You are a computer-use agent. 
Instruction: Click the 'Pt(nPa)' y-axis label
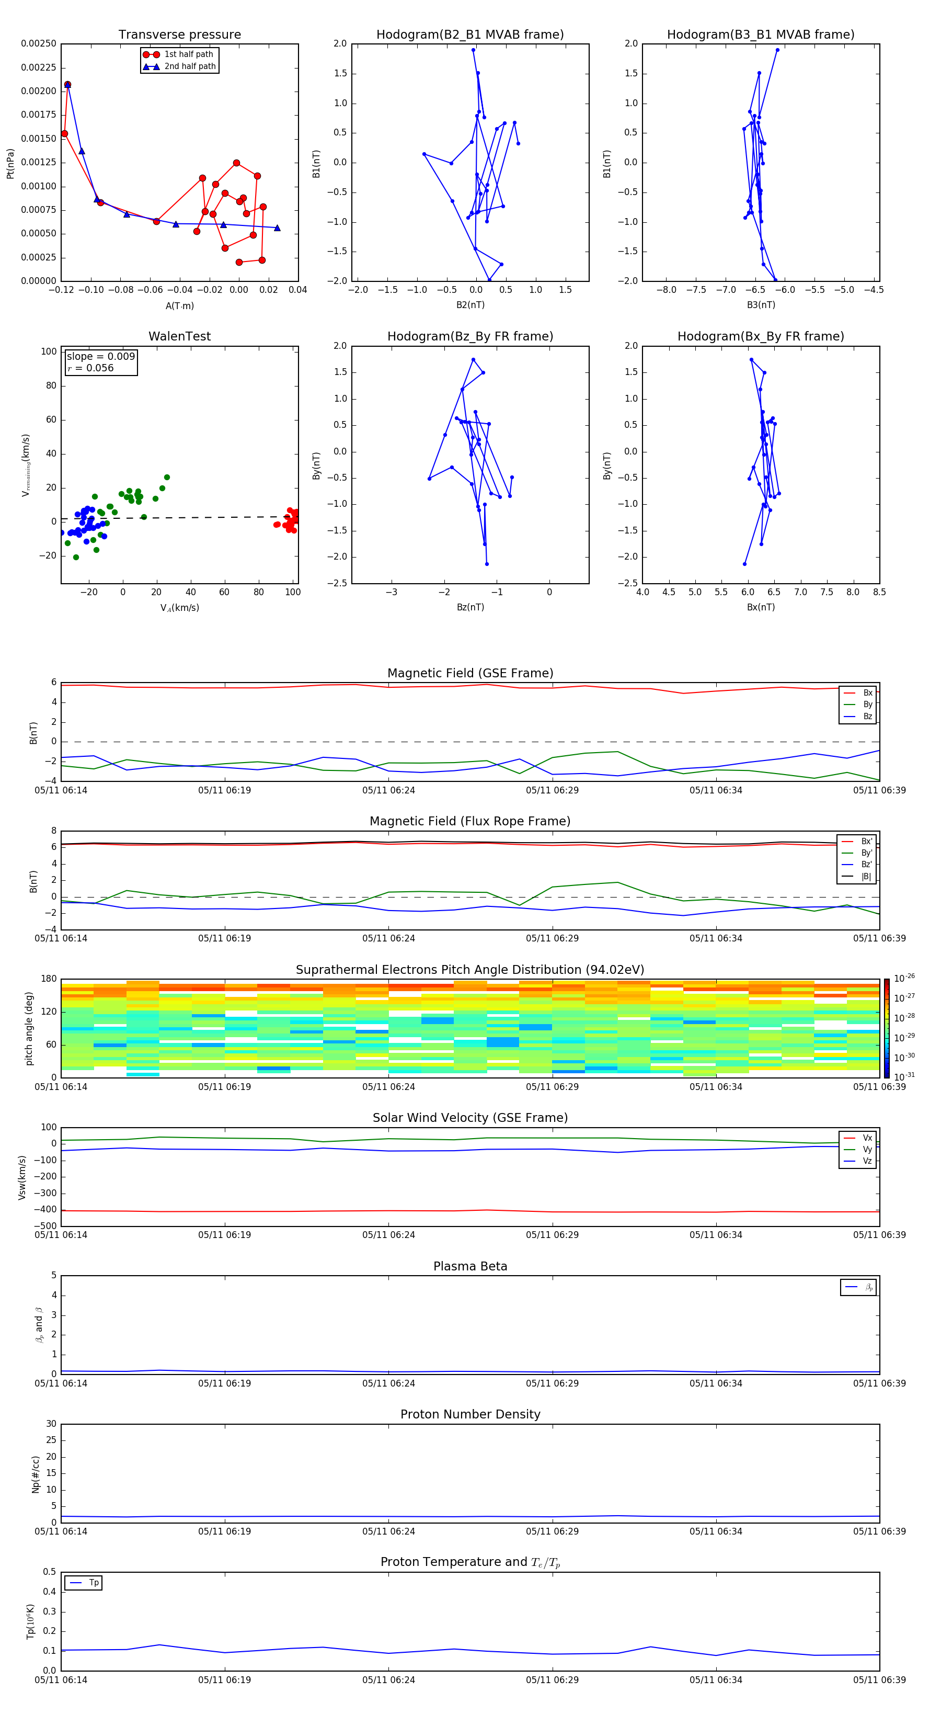pos(10,164)
